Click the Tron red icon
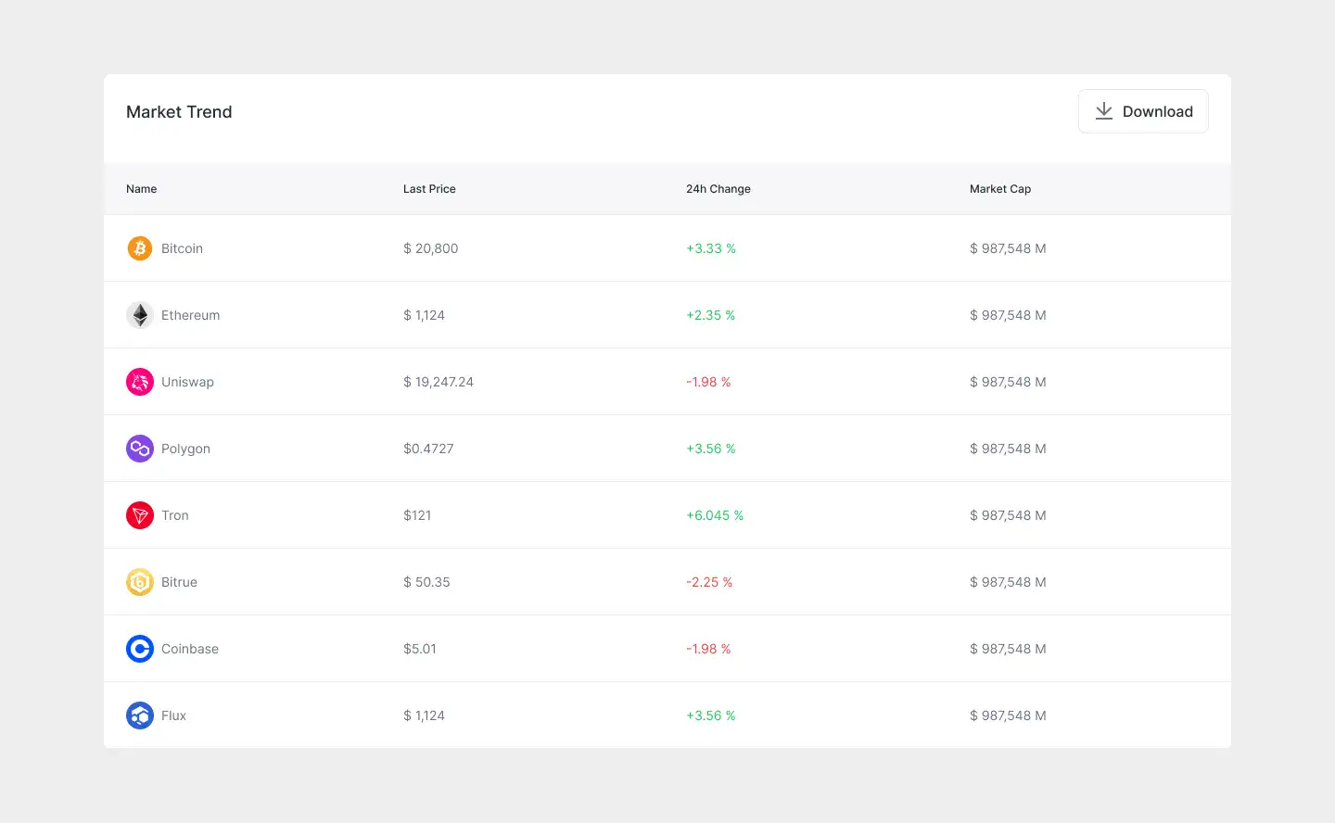 pyautogui.click(x=140, y=515)
